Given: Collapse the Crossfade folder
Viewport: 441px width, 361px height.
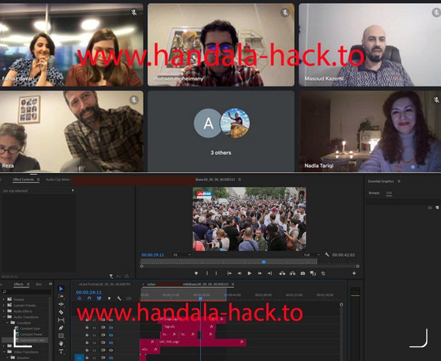Looking at the screenshot, I should coord(7,323).
